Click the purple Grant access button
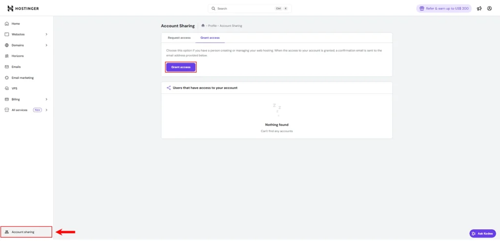This screenshot has height=241, width=500. pyautogui.click(x=181, y=67)
